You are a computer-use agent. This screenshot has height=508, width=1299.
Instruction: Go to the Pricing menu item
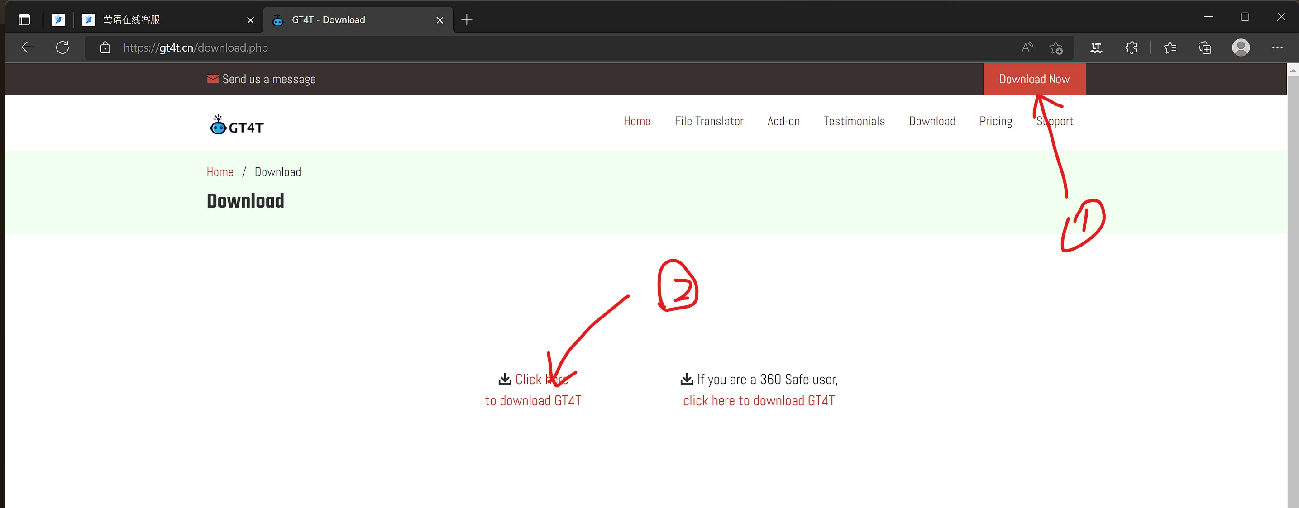(995, 121)
